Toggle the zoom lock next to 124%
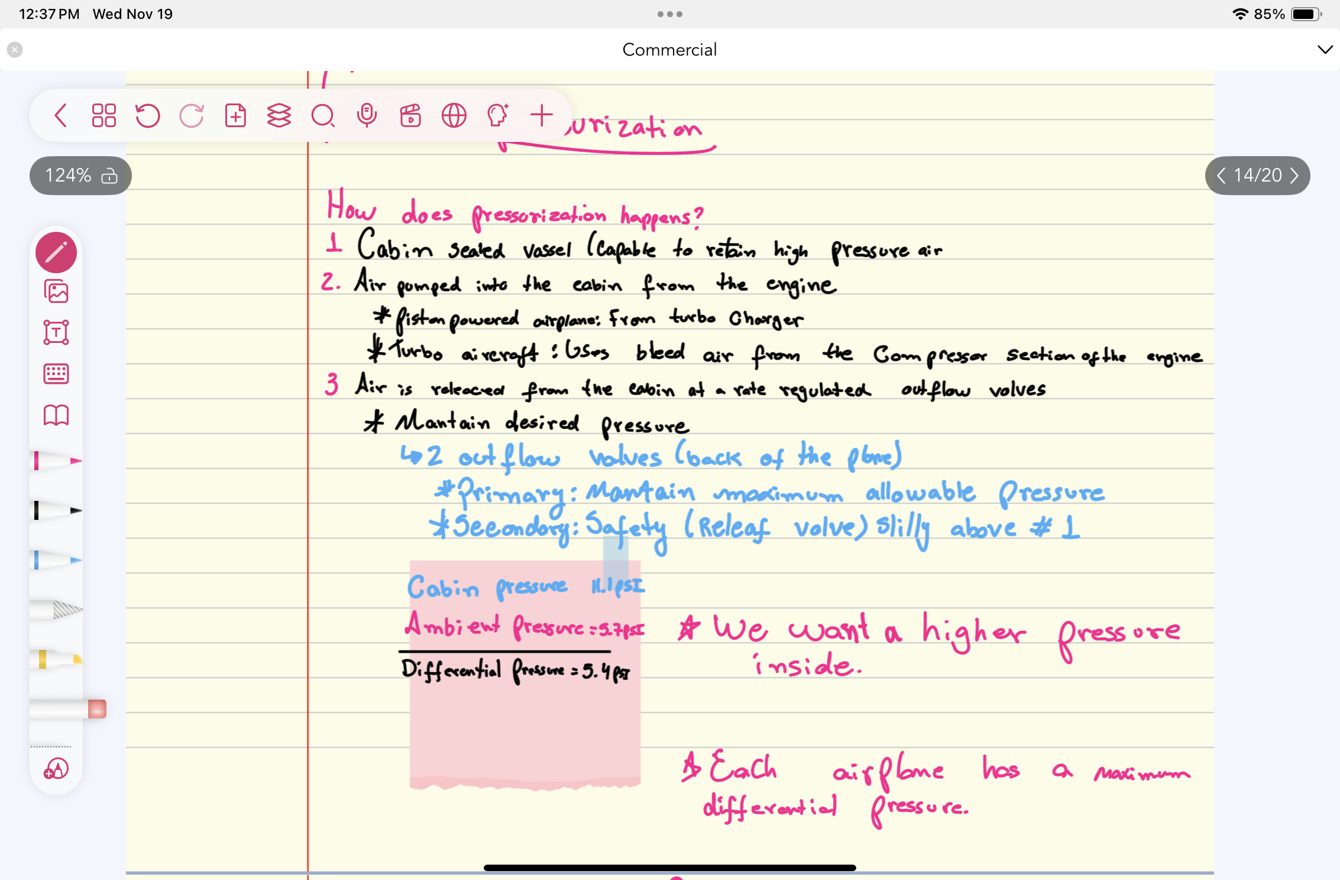The height and width of the screenshot is (880, 1340). tap(109, 176)
